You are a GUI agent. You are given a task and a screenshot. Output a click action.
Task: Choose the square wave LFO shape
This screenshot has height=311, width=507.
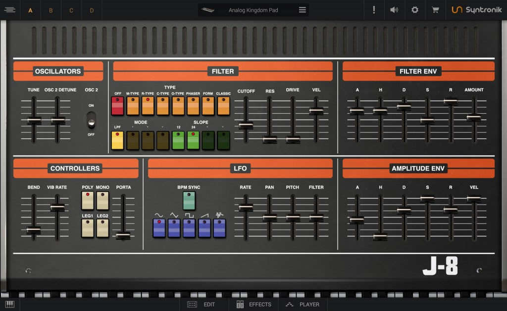[x=190, y=228]
